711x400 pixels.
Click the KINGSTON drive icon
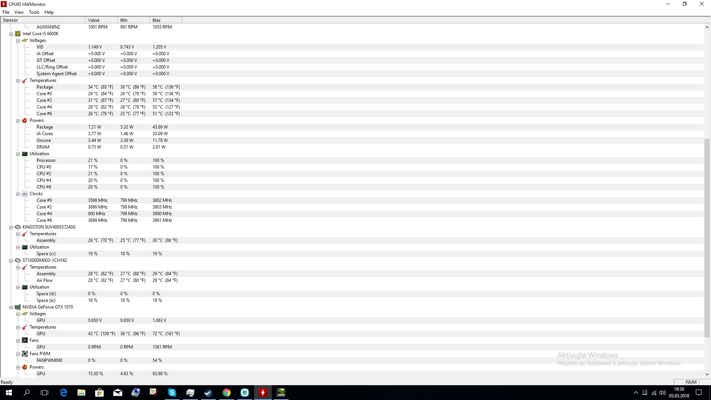[x=18, y=227]
